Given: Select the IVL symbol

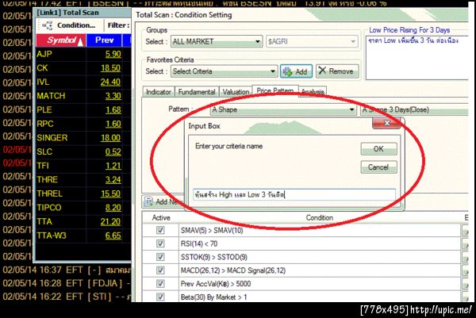Looking at the screenshot, I should [x=43, y=82].
